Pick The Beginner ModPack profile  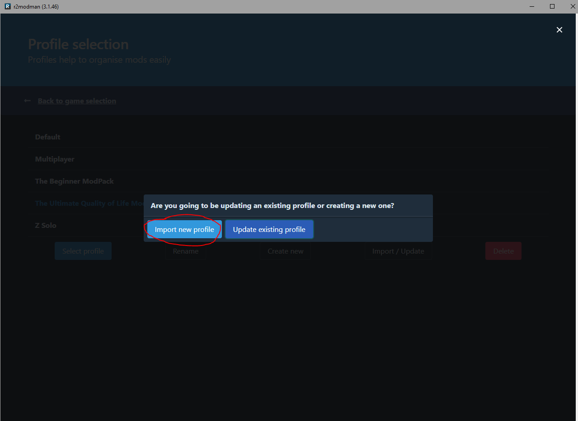coord(289,181)
